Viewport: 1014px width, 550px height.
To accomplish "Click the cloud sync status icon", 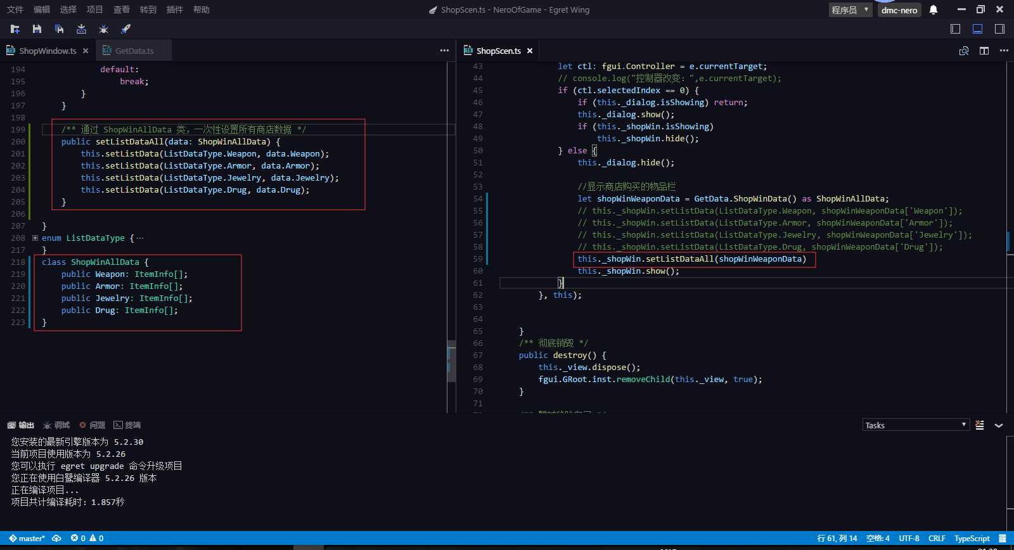I will click(56, 539).
